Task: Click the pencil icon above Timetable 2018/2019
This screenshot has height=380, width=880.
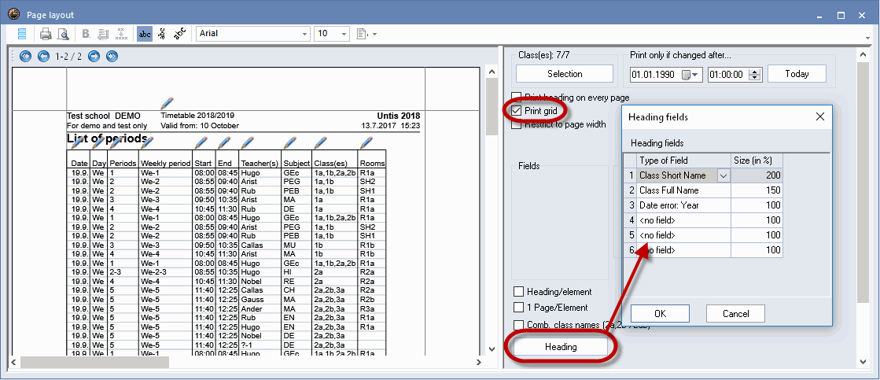Action: 167,103
